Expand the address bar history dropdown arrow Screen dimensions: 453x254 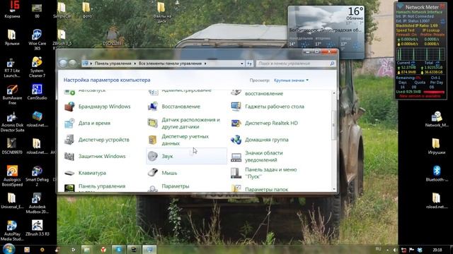pyautogui.click(x=242, y=64)
